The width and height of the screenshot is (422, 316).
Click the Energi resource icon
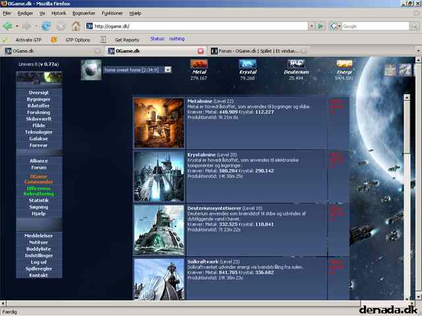click(x=344, y=64)
